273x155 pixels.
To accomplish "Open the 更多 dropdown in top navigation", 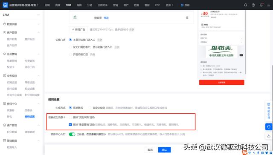I will tap(169, 5).
